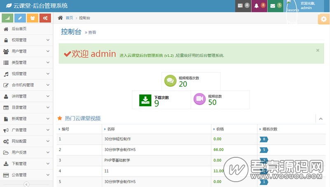Click the purple video total icon

[200, 99]
